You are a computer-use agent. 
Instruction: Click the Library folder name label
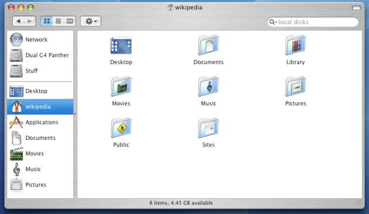[296, 62]
